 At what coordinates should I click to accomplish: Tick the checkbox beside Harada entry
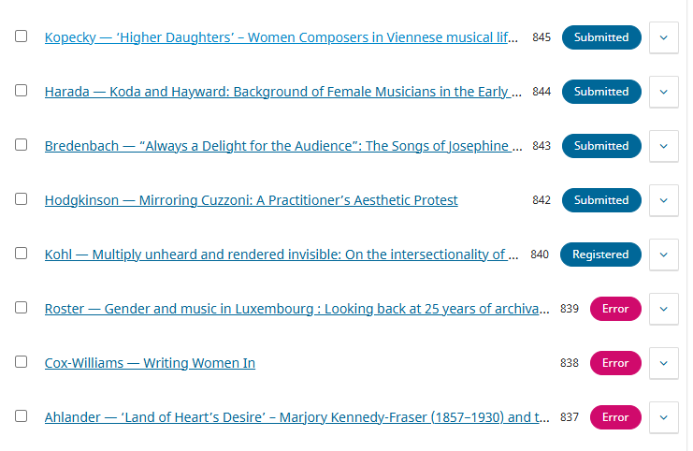21,91
